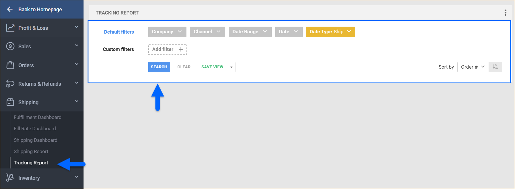Click the Orders shopping bag icon

pyautogui.click(x=10, y=65)
